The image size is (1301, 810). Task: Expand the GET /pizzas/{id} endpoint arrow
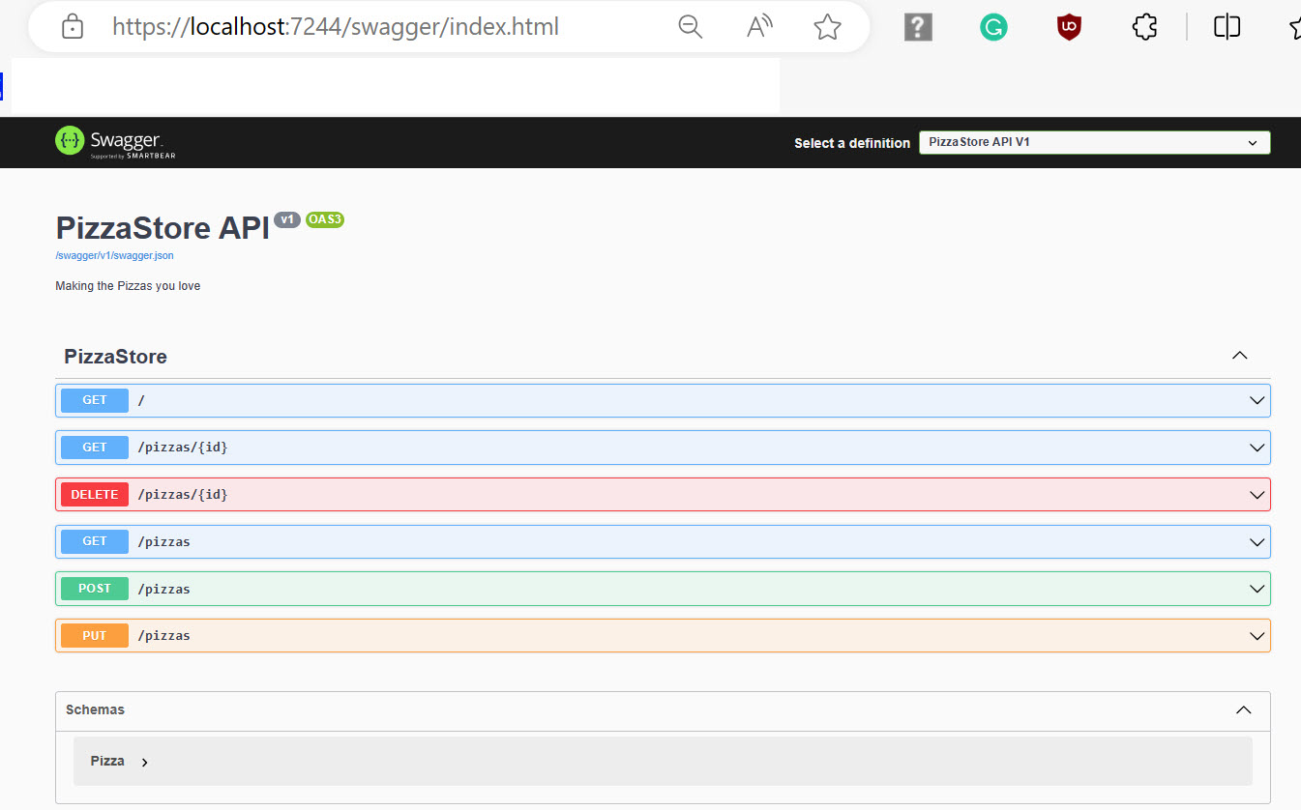click(x=1257, y=448)
